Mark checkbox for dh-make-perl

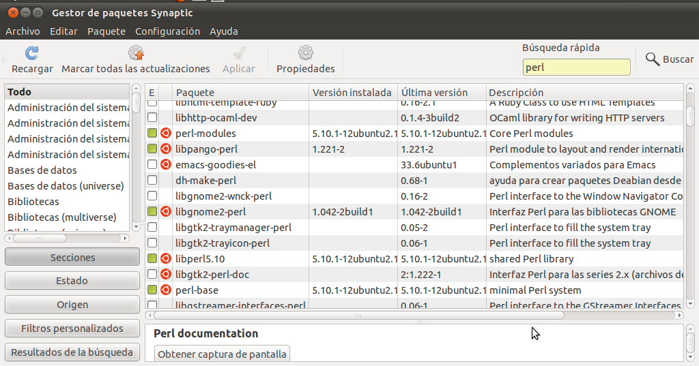[x=152, y=181]
